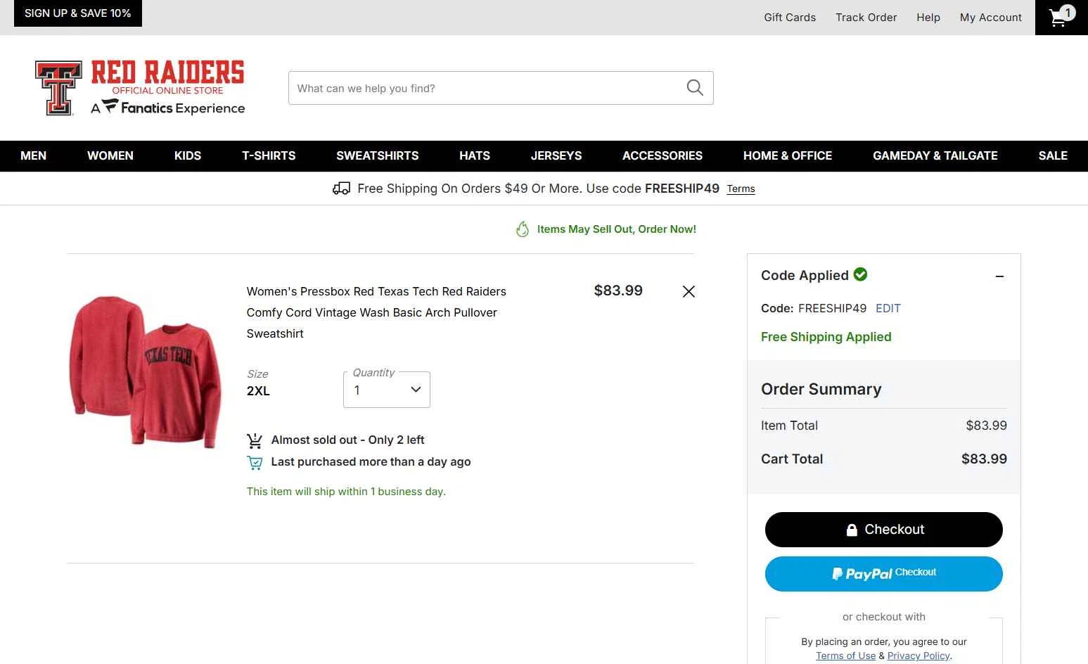Viewport: 1088px width, 664px height.
Task: Open the Help link
Action: (x=928, y=18)
